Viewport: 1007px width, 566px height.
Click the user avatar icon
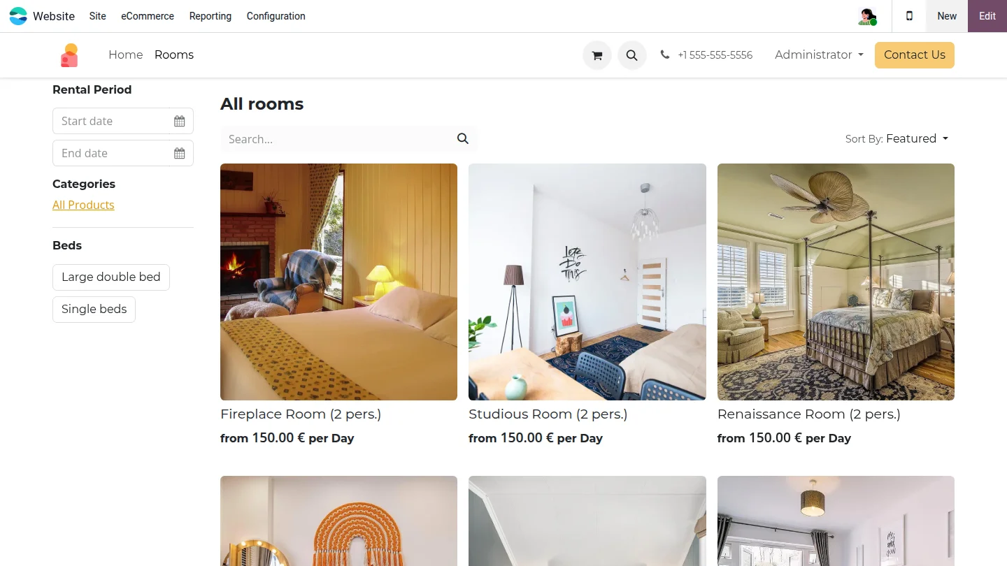pyautogui.click(x=867, y=16)
